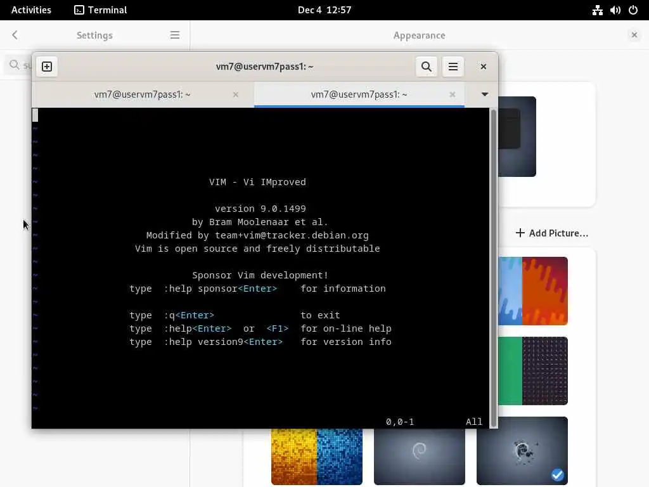Viewport: 649px width, 487px height.
Task: Click the 'All' scroll indicator in vim
Action: pyautogui.click(x=474, y=422)
